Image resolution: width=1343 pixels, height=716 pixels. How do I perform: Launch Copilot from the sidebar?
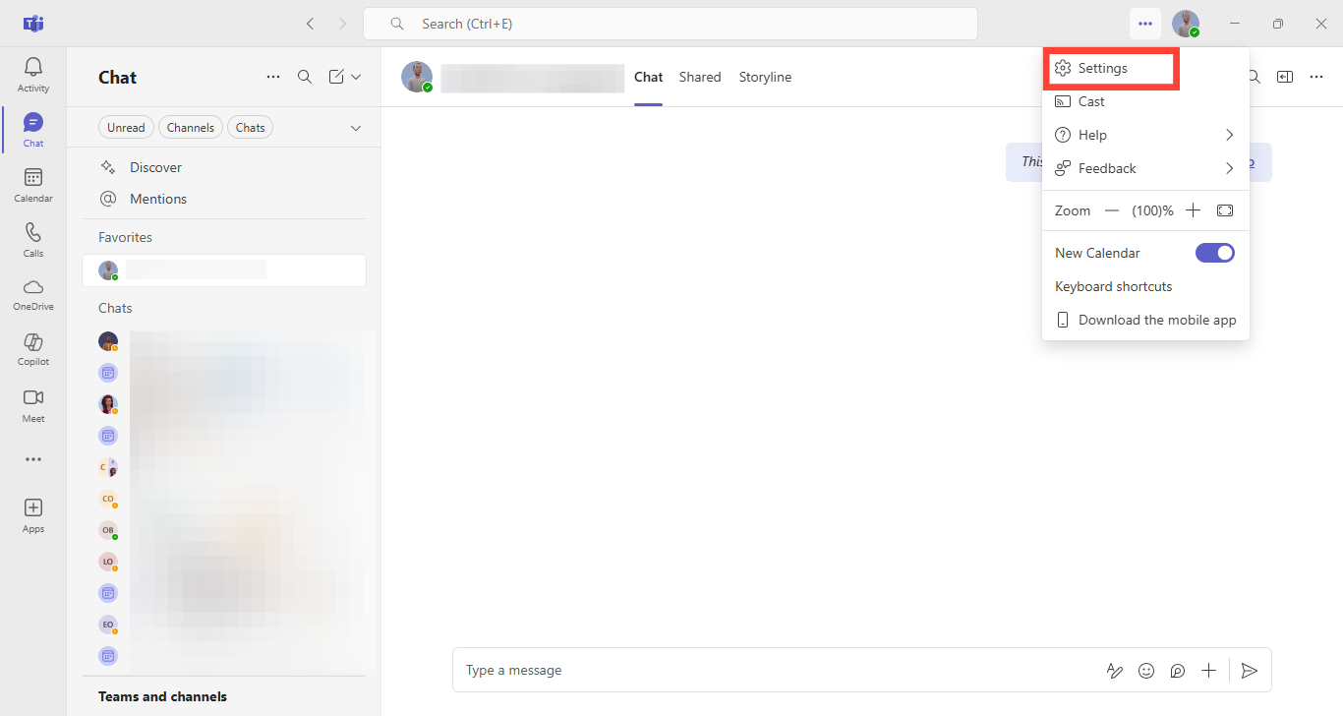(33, 349)
